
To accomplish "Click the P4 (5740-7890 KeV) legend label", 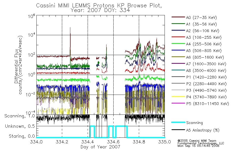I will pos(206,97).
